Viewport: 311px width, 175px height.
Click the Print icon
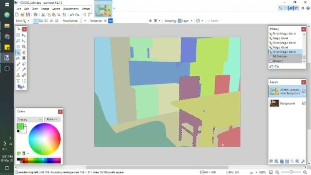35,15
